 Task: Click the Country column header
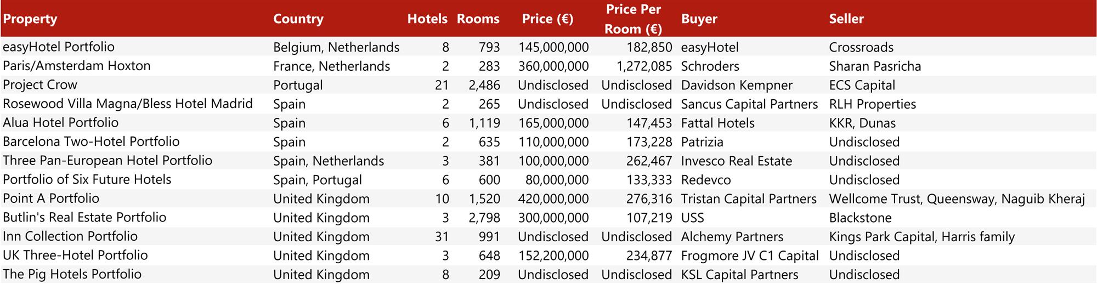298,19
